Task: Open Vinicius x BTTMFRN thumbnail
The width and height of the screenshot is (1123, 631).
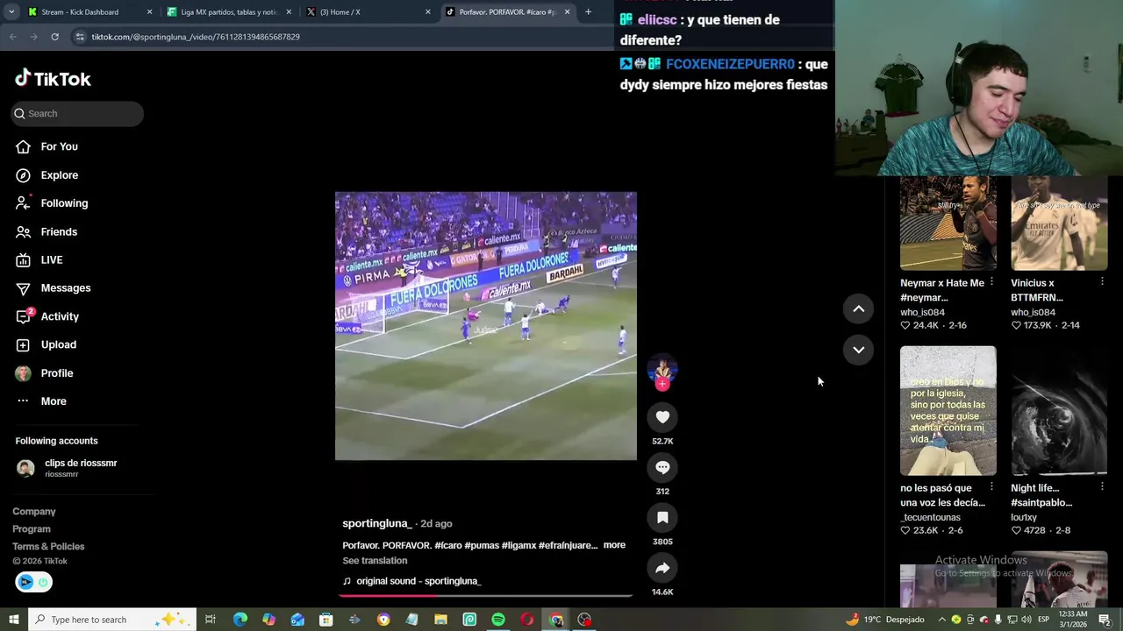Action: coord(1059,223)
